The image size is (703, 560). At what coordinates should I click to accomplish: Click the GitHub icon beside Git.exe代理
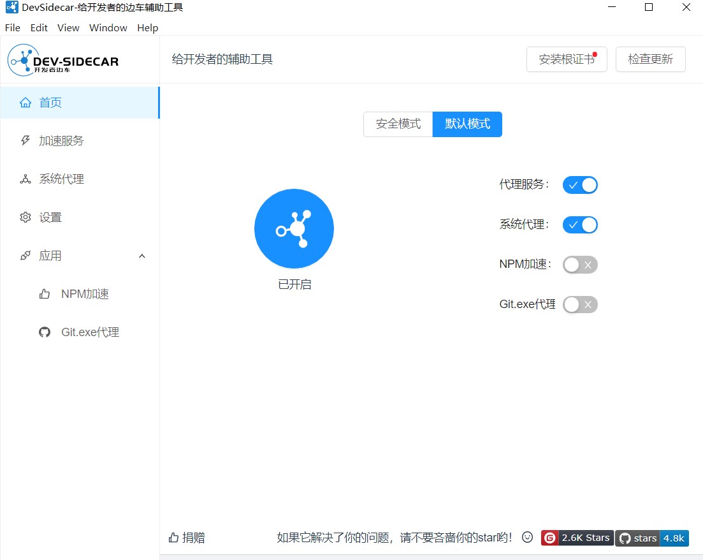click(45, 332)
